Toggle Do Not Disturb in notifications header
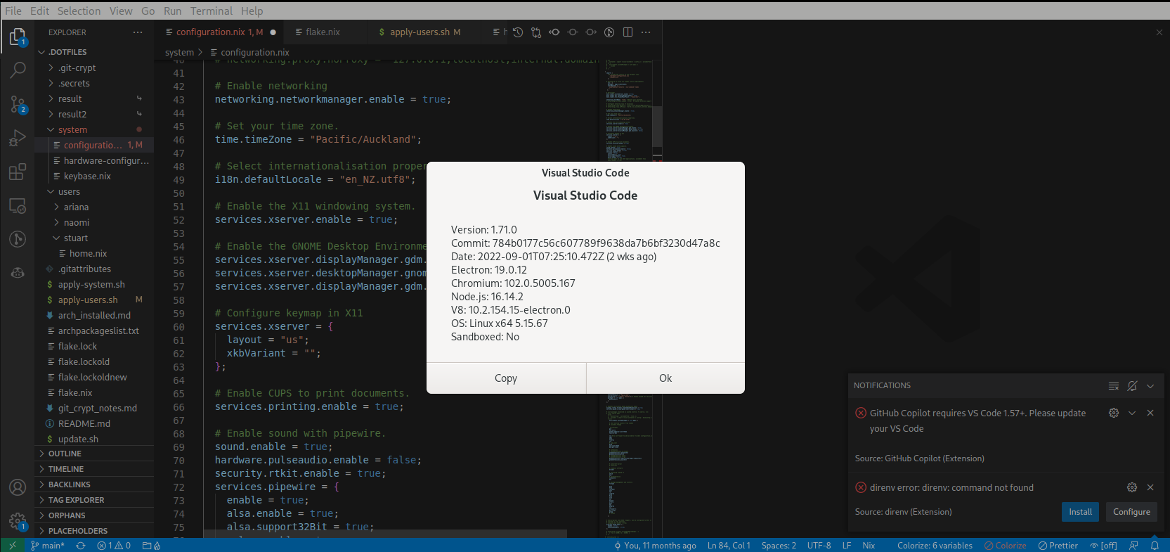Viewport: 1170px width, 552px height. (x=1132, y=385)
